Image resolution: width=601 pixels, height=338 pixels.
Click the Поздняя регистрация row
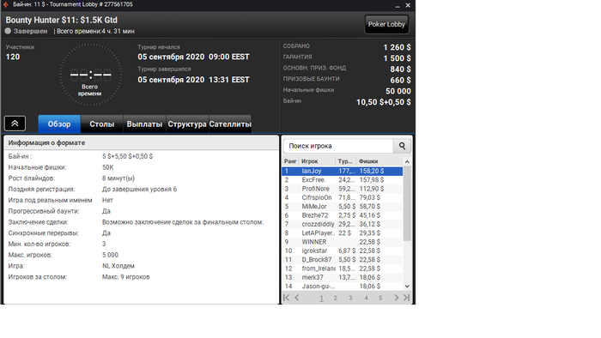141,189
